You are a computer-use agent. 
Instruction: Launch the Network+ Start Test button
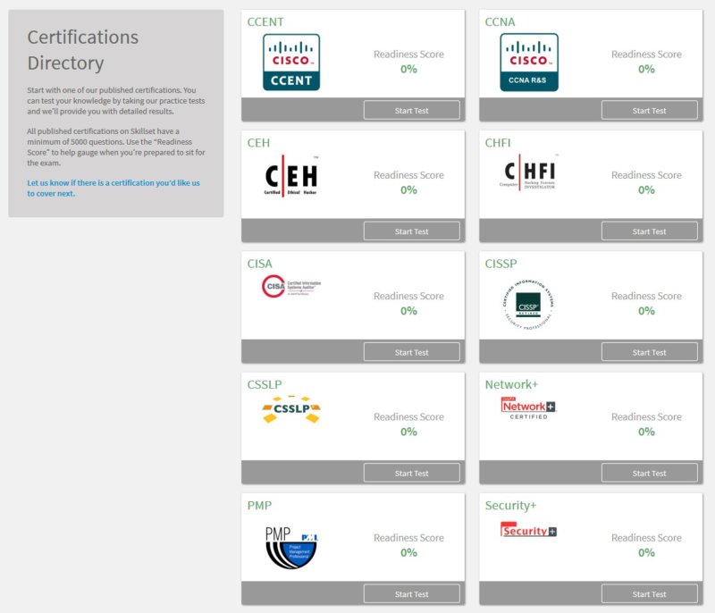650,473
